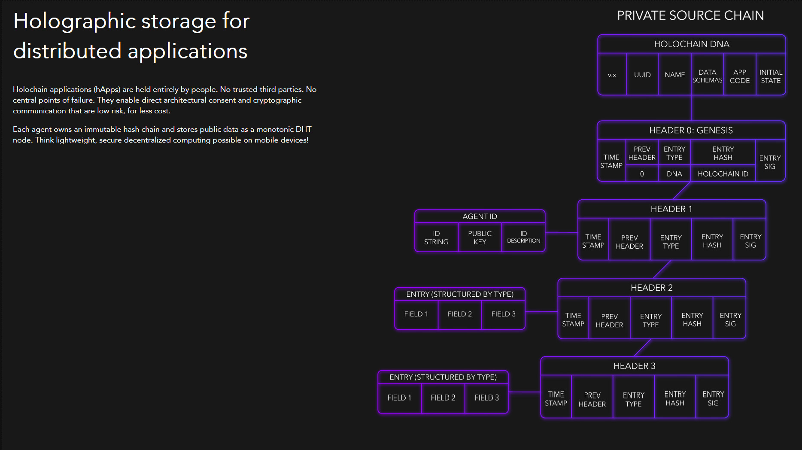Click PREV HEADER in Header 0 Genesis
Image resolution: width=802 pixels, height=450 pixels.
click(642, 153)
